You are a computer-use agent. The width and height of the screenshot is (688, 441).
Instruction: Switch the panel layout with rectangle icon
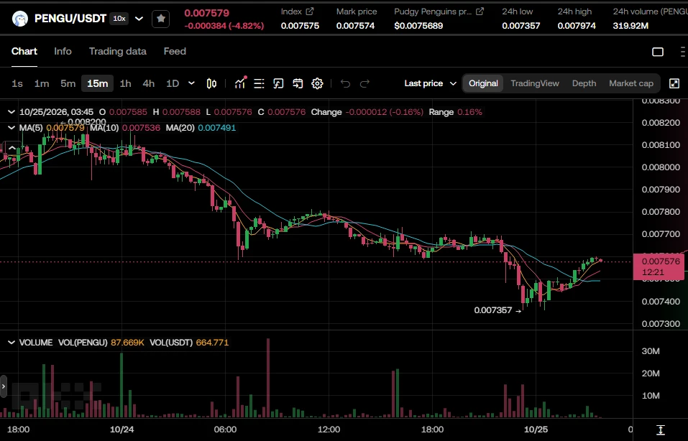click(658, 52)
